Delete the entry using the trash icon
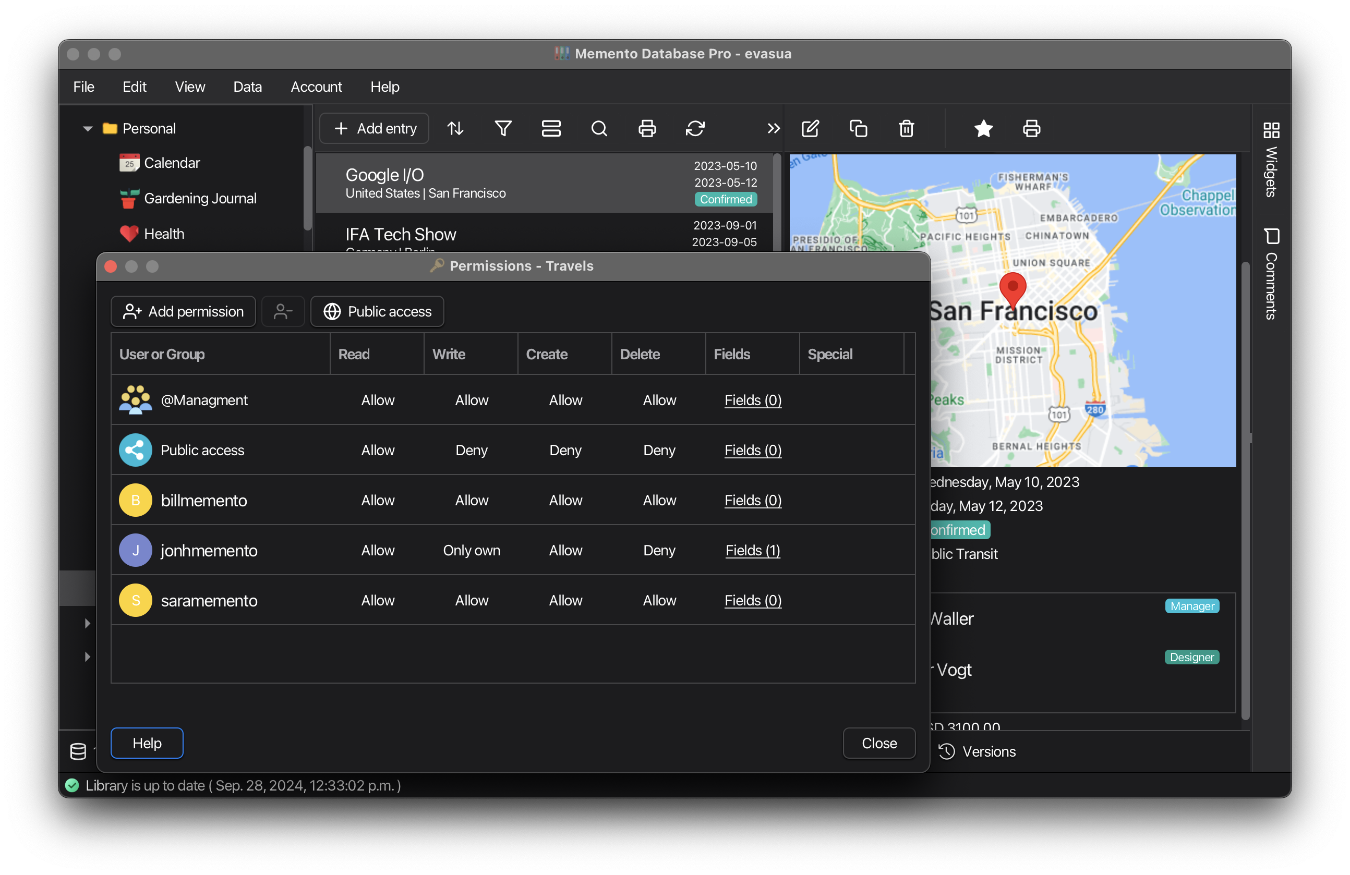This screenshot has width=1350, height=875. click(x=906, y=128)
